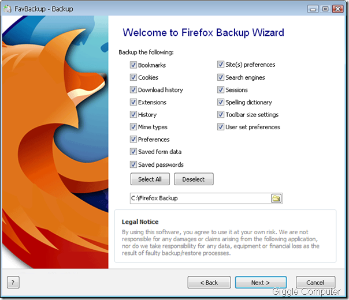
Task: Toggle the Download history checkbox
Action: [x=133, y=90]
